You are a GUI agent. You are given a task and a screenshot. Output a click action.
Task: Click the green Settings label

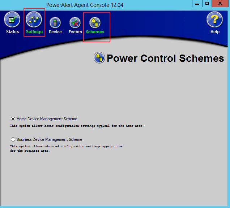[x=34, y=32]
